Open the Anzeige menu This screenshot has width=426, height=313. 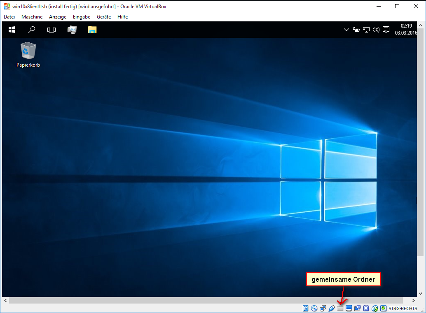pyautogui.click(x=58, y=17)
